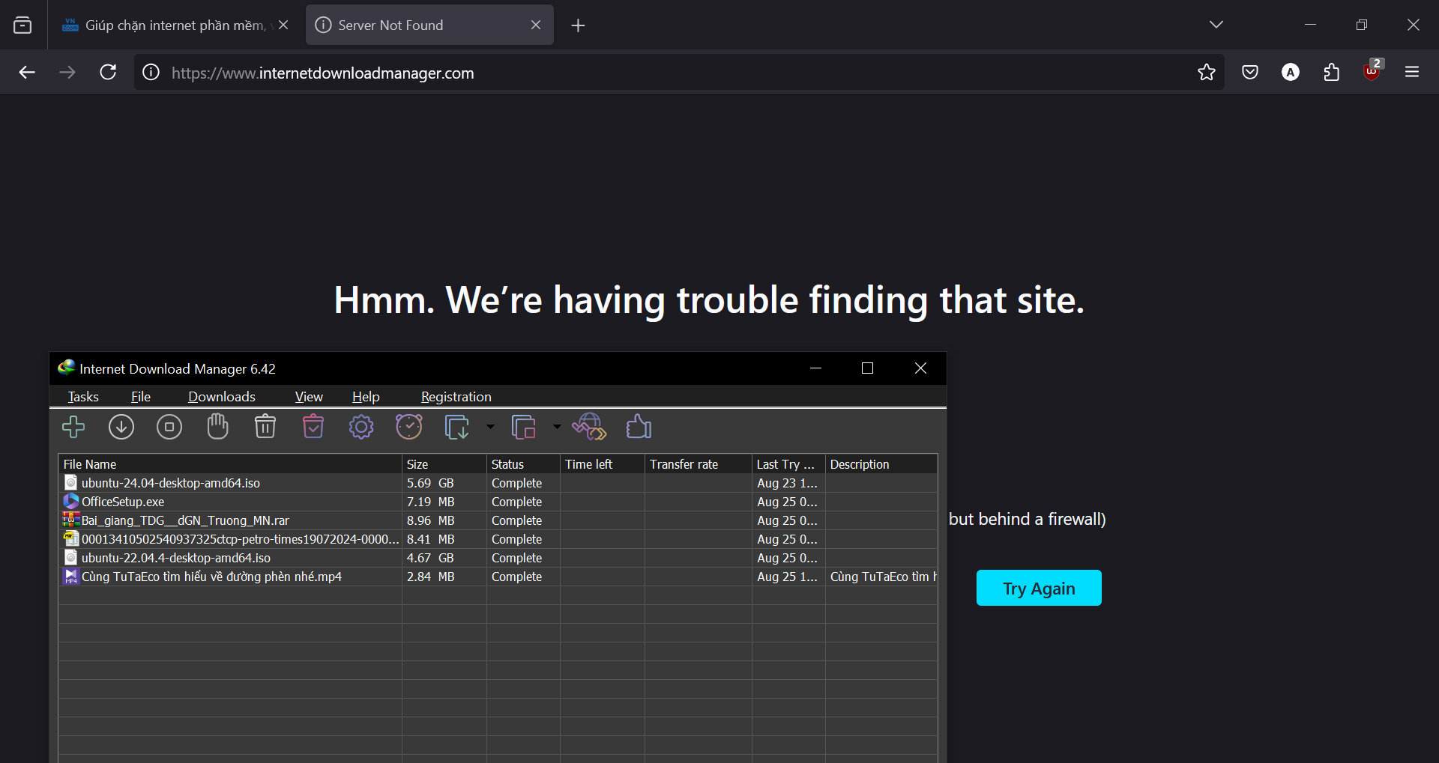
Task: Open Firefox account avatar icon
Action: [x=1290, y=72]
